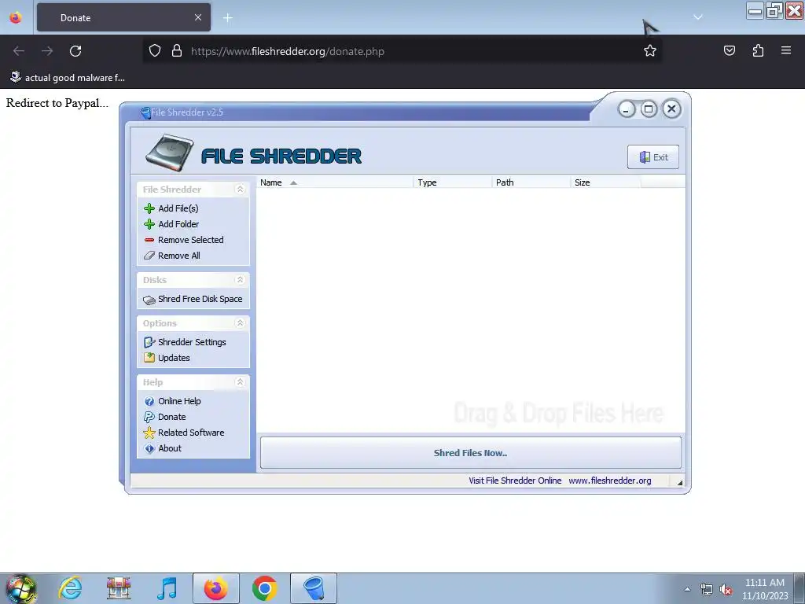Click the File Shredder taskbar icon

[314, 588]
